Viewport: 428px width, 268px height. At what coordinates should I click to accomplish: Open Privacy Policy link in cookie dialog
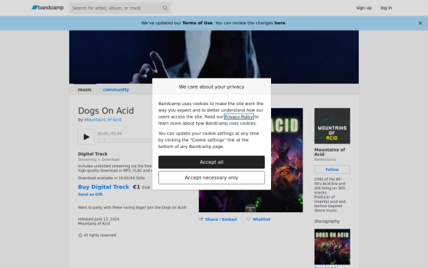tap(239, 116)
